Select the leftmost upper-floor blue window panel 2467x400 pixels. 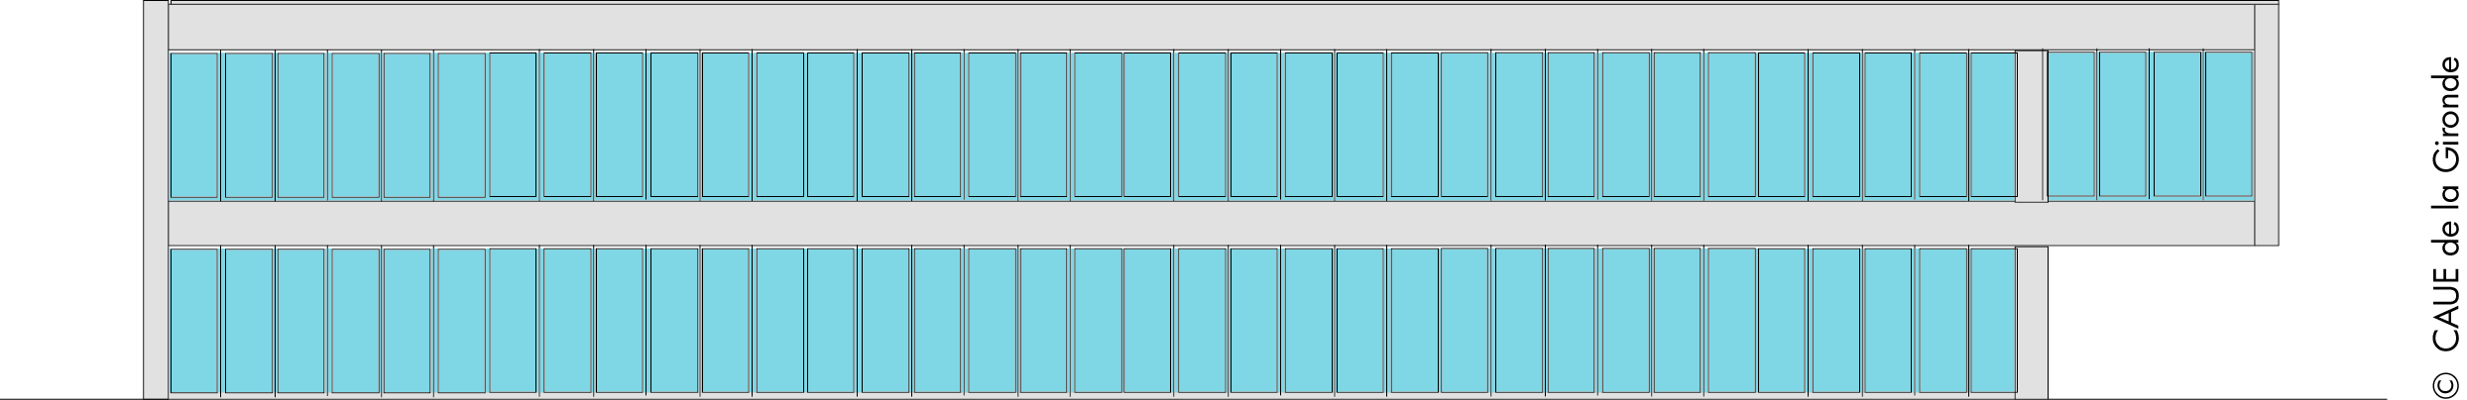click(194, 125)
